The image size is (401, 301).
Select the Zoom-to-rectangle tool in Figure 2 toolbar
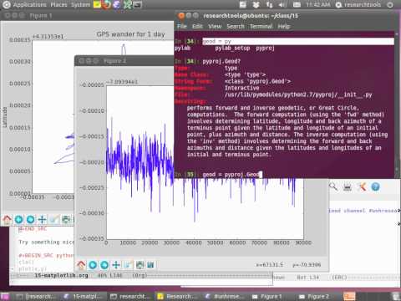pos(128,265)
